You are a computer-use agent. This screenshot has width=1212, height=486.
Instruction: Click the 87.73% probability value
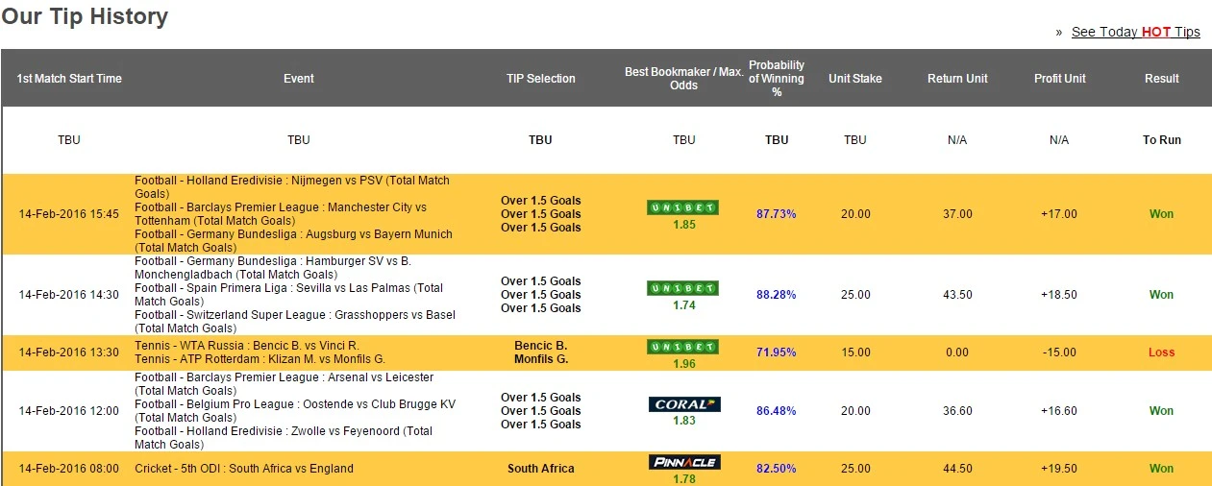(x=776, y=214)
